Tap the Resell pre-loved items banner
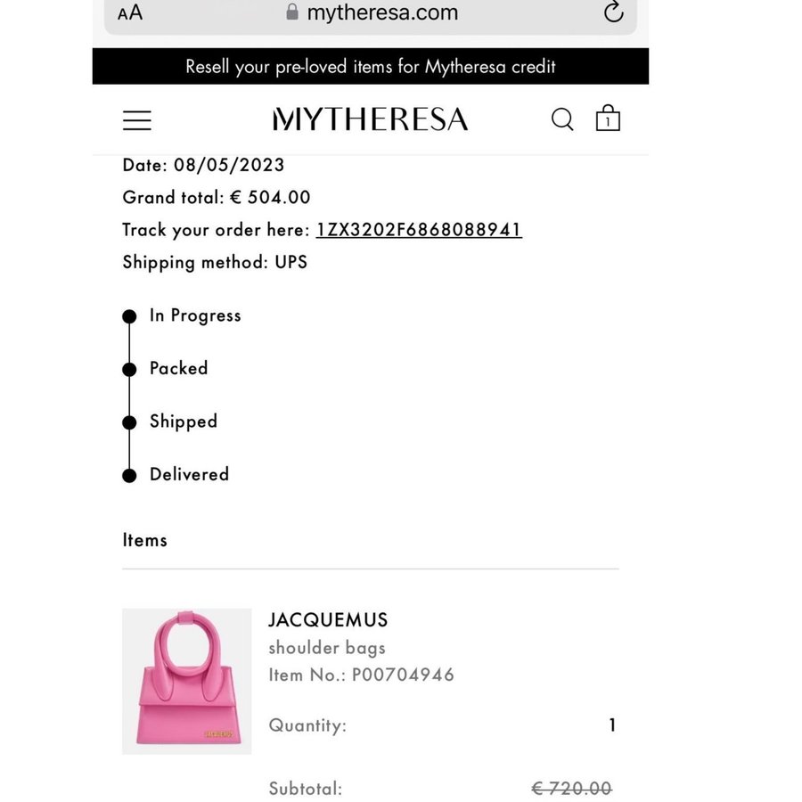The image size is (802, 802). click(x=371, y=67)
